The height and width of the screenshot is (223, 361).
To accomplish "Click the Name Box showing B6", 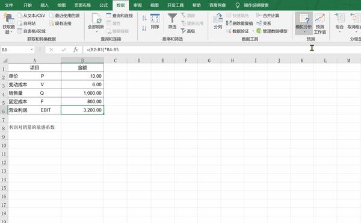I will (x=16, y=49).
